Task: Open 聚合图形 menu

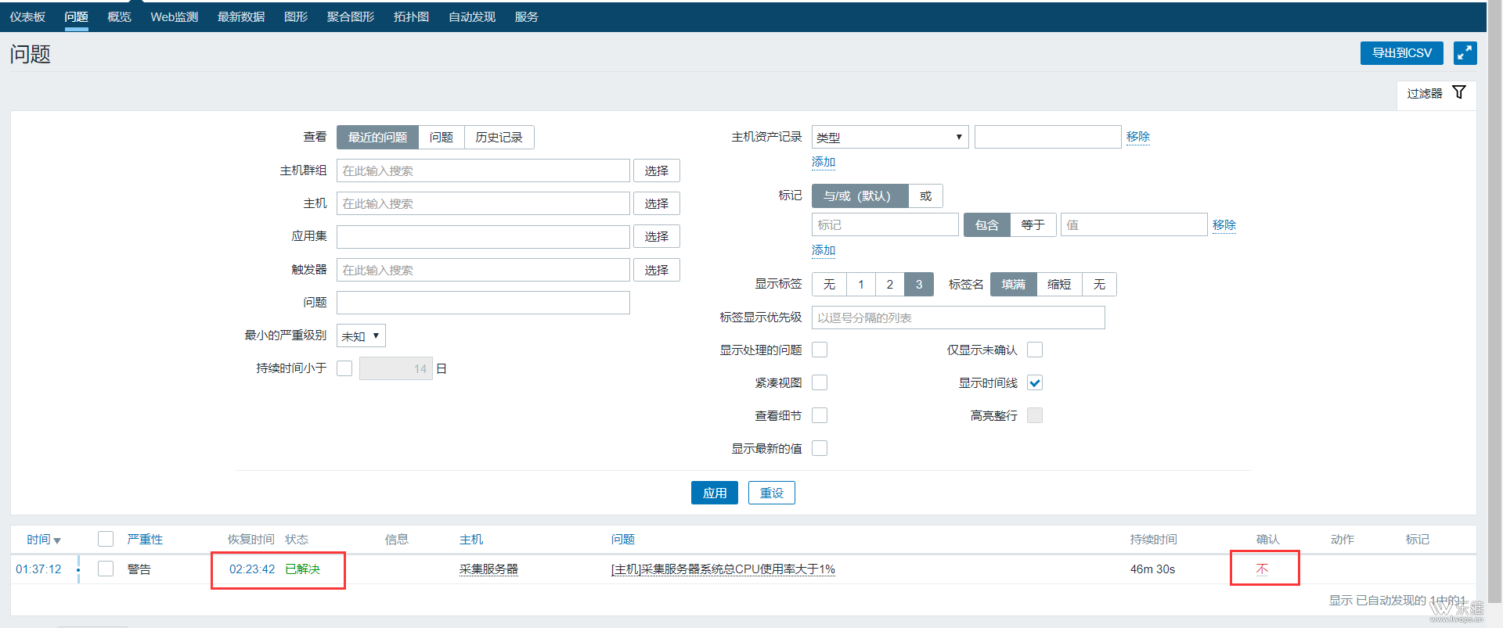Action: (x=350, y=16)
